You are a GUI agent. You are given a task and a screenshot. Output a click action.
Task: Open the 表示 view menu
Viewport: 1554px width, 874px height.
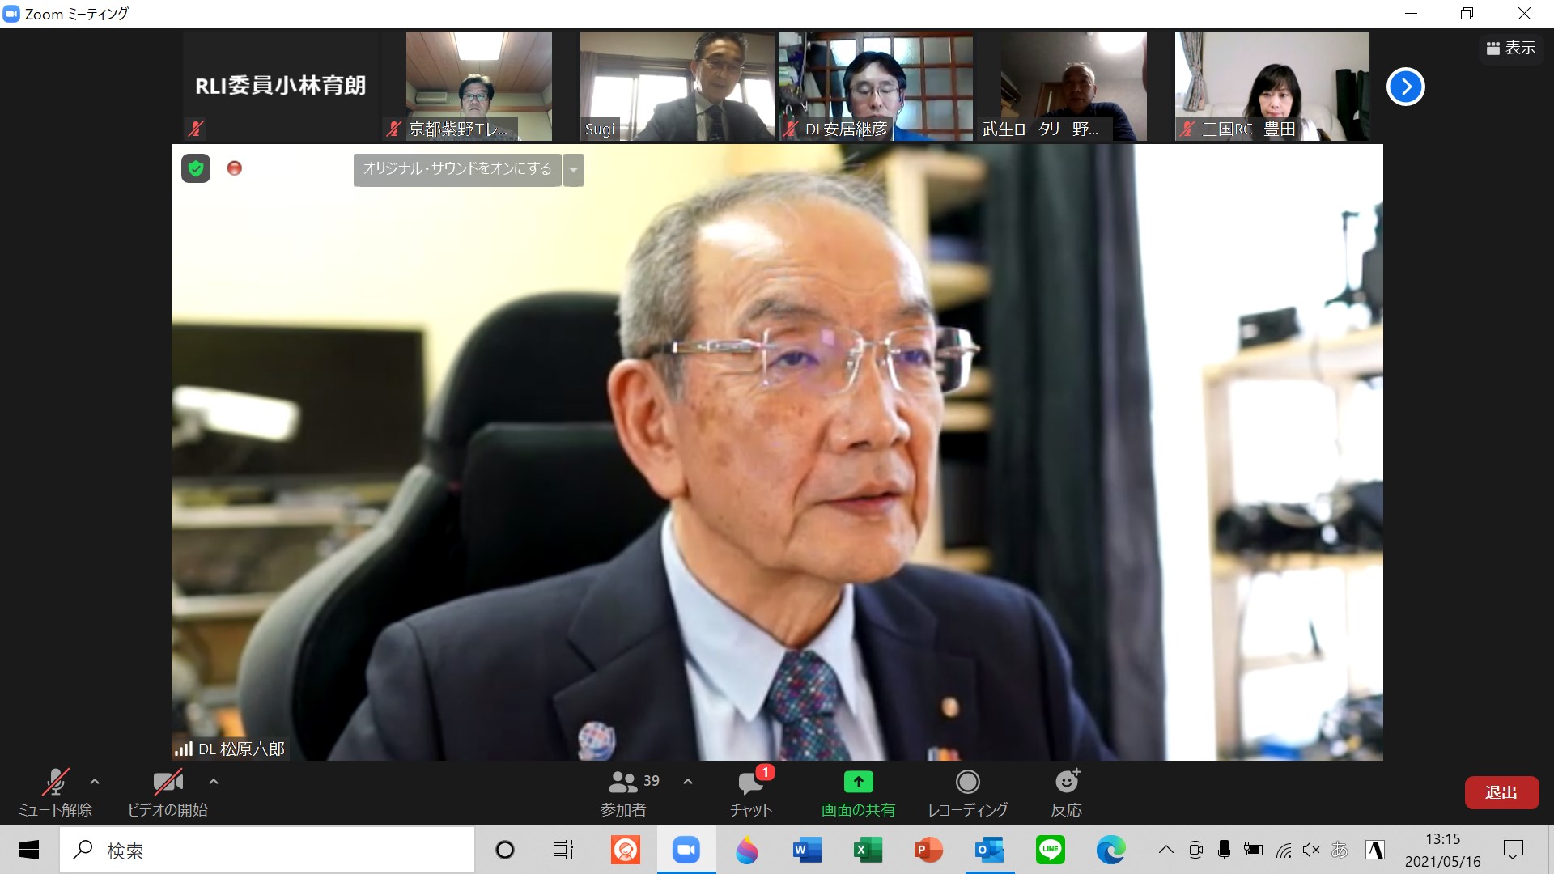(1510, 49)
